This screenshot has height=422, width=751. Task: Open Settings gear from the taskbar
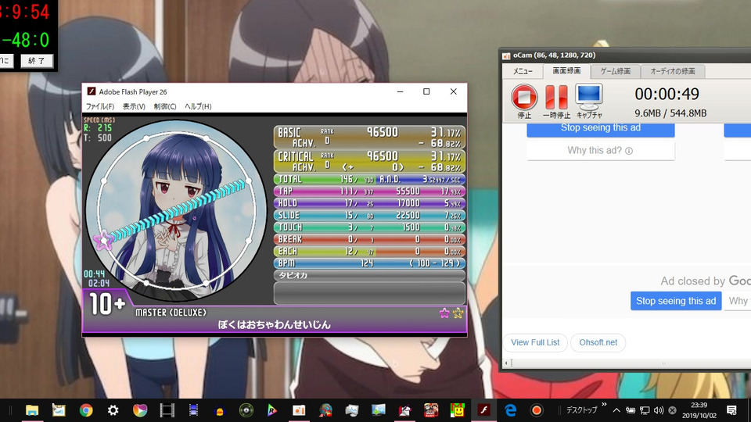click(x=113, y=410)
